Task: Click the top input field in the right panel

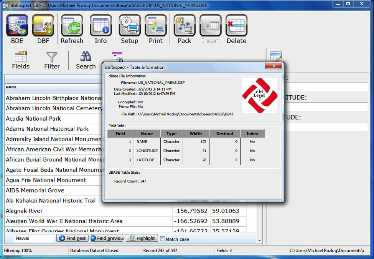Action: point(326,87)
